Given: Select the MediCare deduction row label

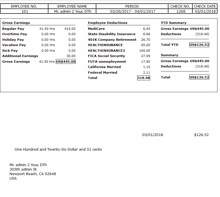Looking at the screenshot, I should pyautogui.click(x=96, y=29).
